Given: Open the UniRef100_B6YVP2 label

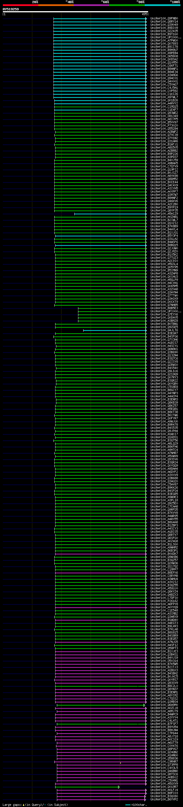Looking at the screenshot, I should coord(164,799).
